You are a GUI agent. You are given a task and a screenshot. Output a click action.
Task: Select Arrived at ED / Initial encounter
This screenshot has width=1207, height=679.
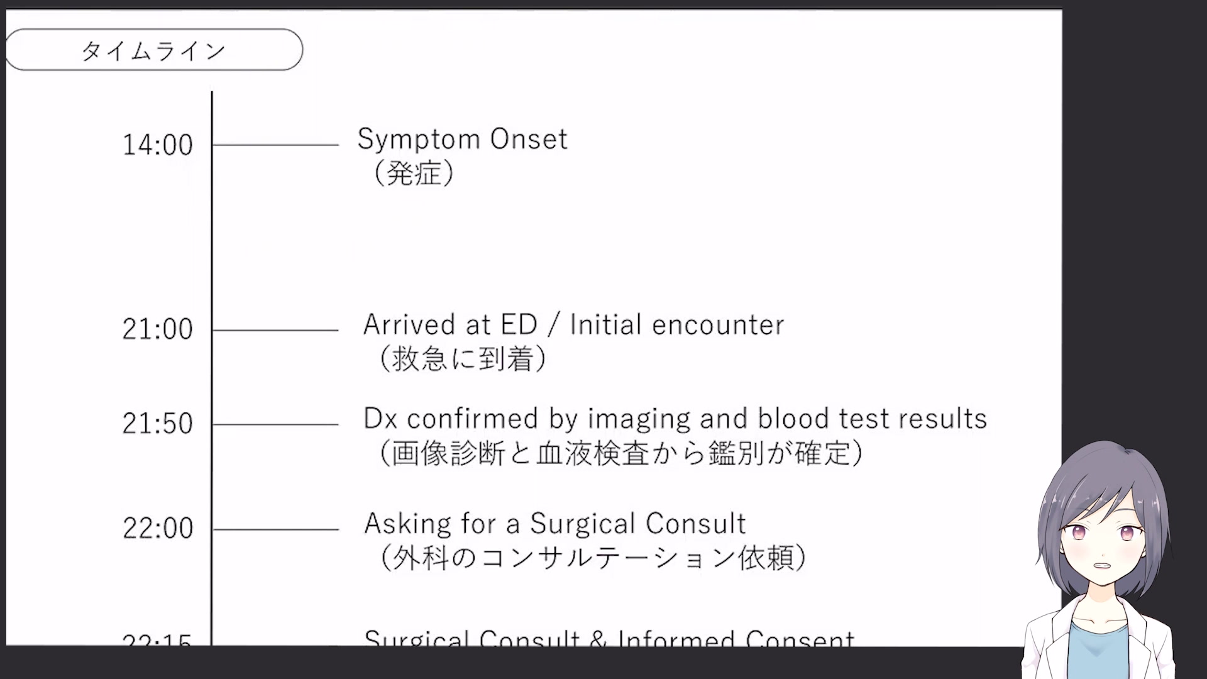(573, 325)
